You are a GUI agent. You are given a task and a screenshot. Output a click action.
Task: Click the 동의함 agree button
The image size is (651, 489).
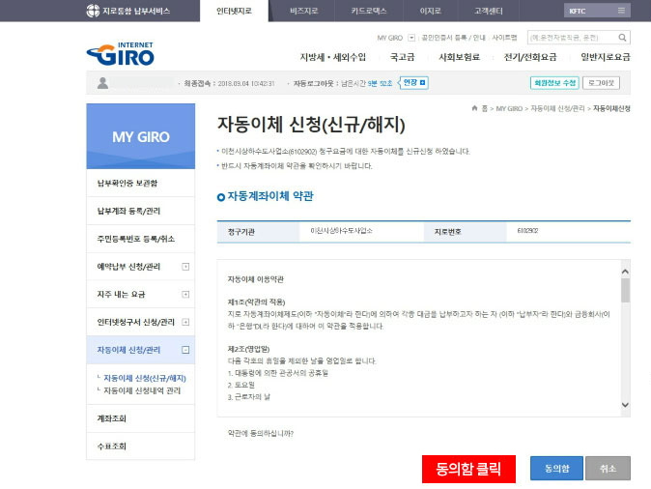click(556, 469)
